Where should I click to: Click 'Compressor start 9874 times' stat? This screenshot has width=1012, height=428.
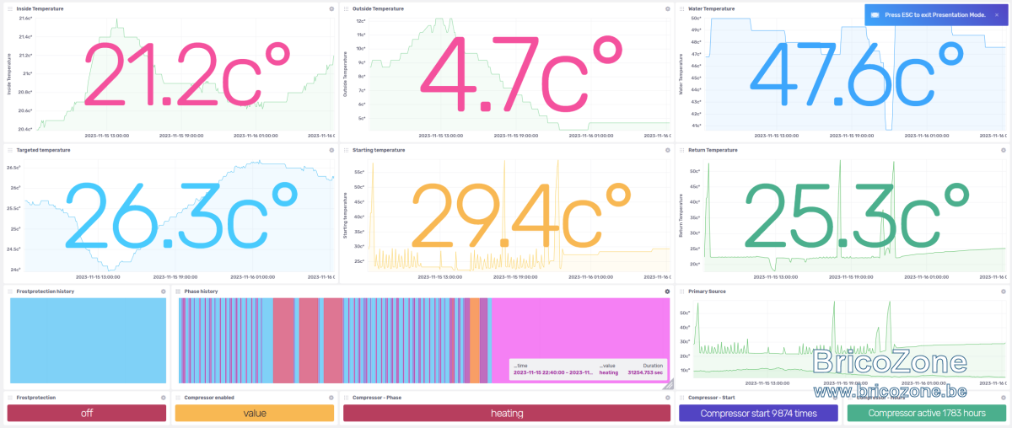[759, 413]
